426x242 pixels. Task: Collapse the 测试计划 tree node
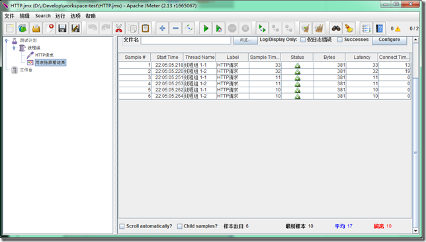(7, 41)
